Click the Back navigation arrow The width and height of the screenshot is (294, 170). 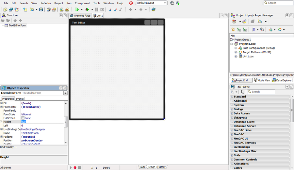(130, 9)
